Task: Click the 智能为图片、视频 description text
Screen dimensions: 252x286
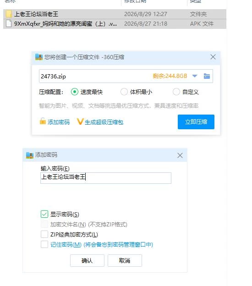Action: (119, 105)
